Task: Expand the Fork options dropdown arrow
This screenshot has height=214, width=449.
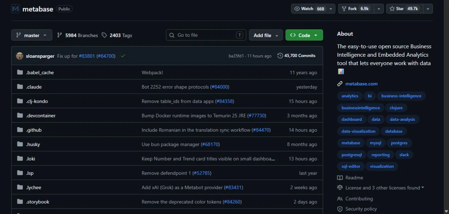Action: click(379, 9)
